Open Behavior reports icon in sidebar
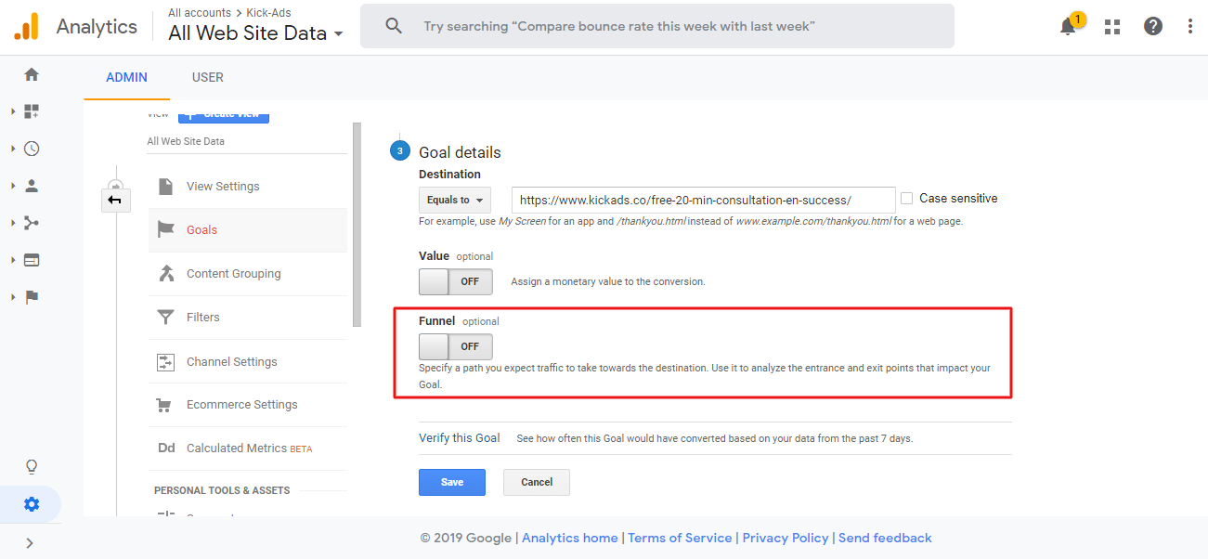 click(x=32, y=260)
